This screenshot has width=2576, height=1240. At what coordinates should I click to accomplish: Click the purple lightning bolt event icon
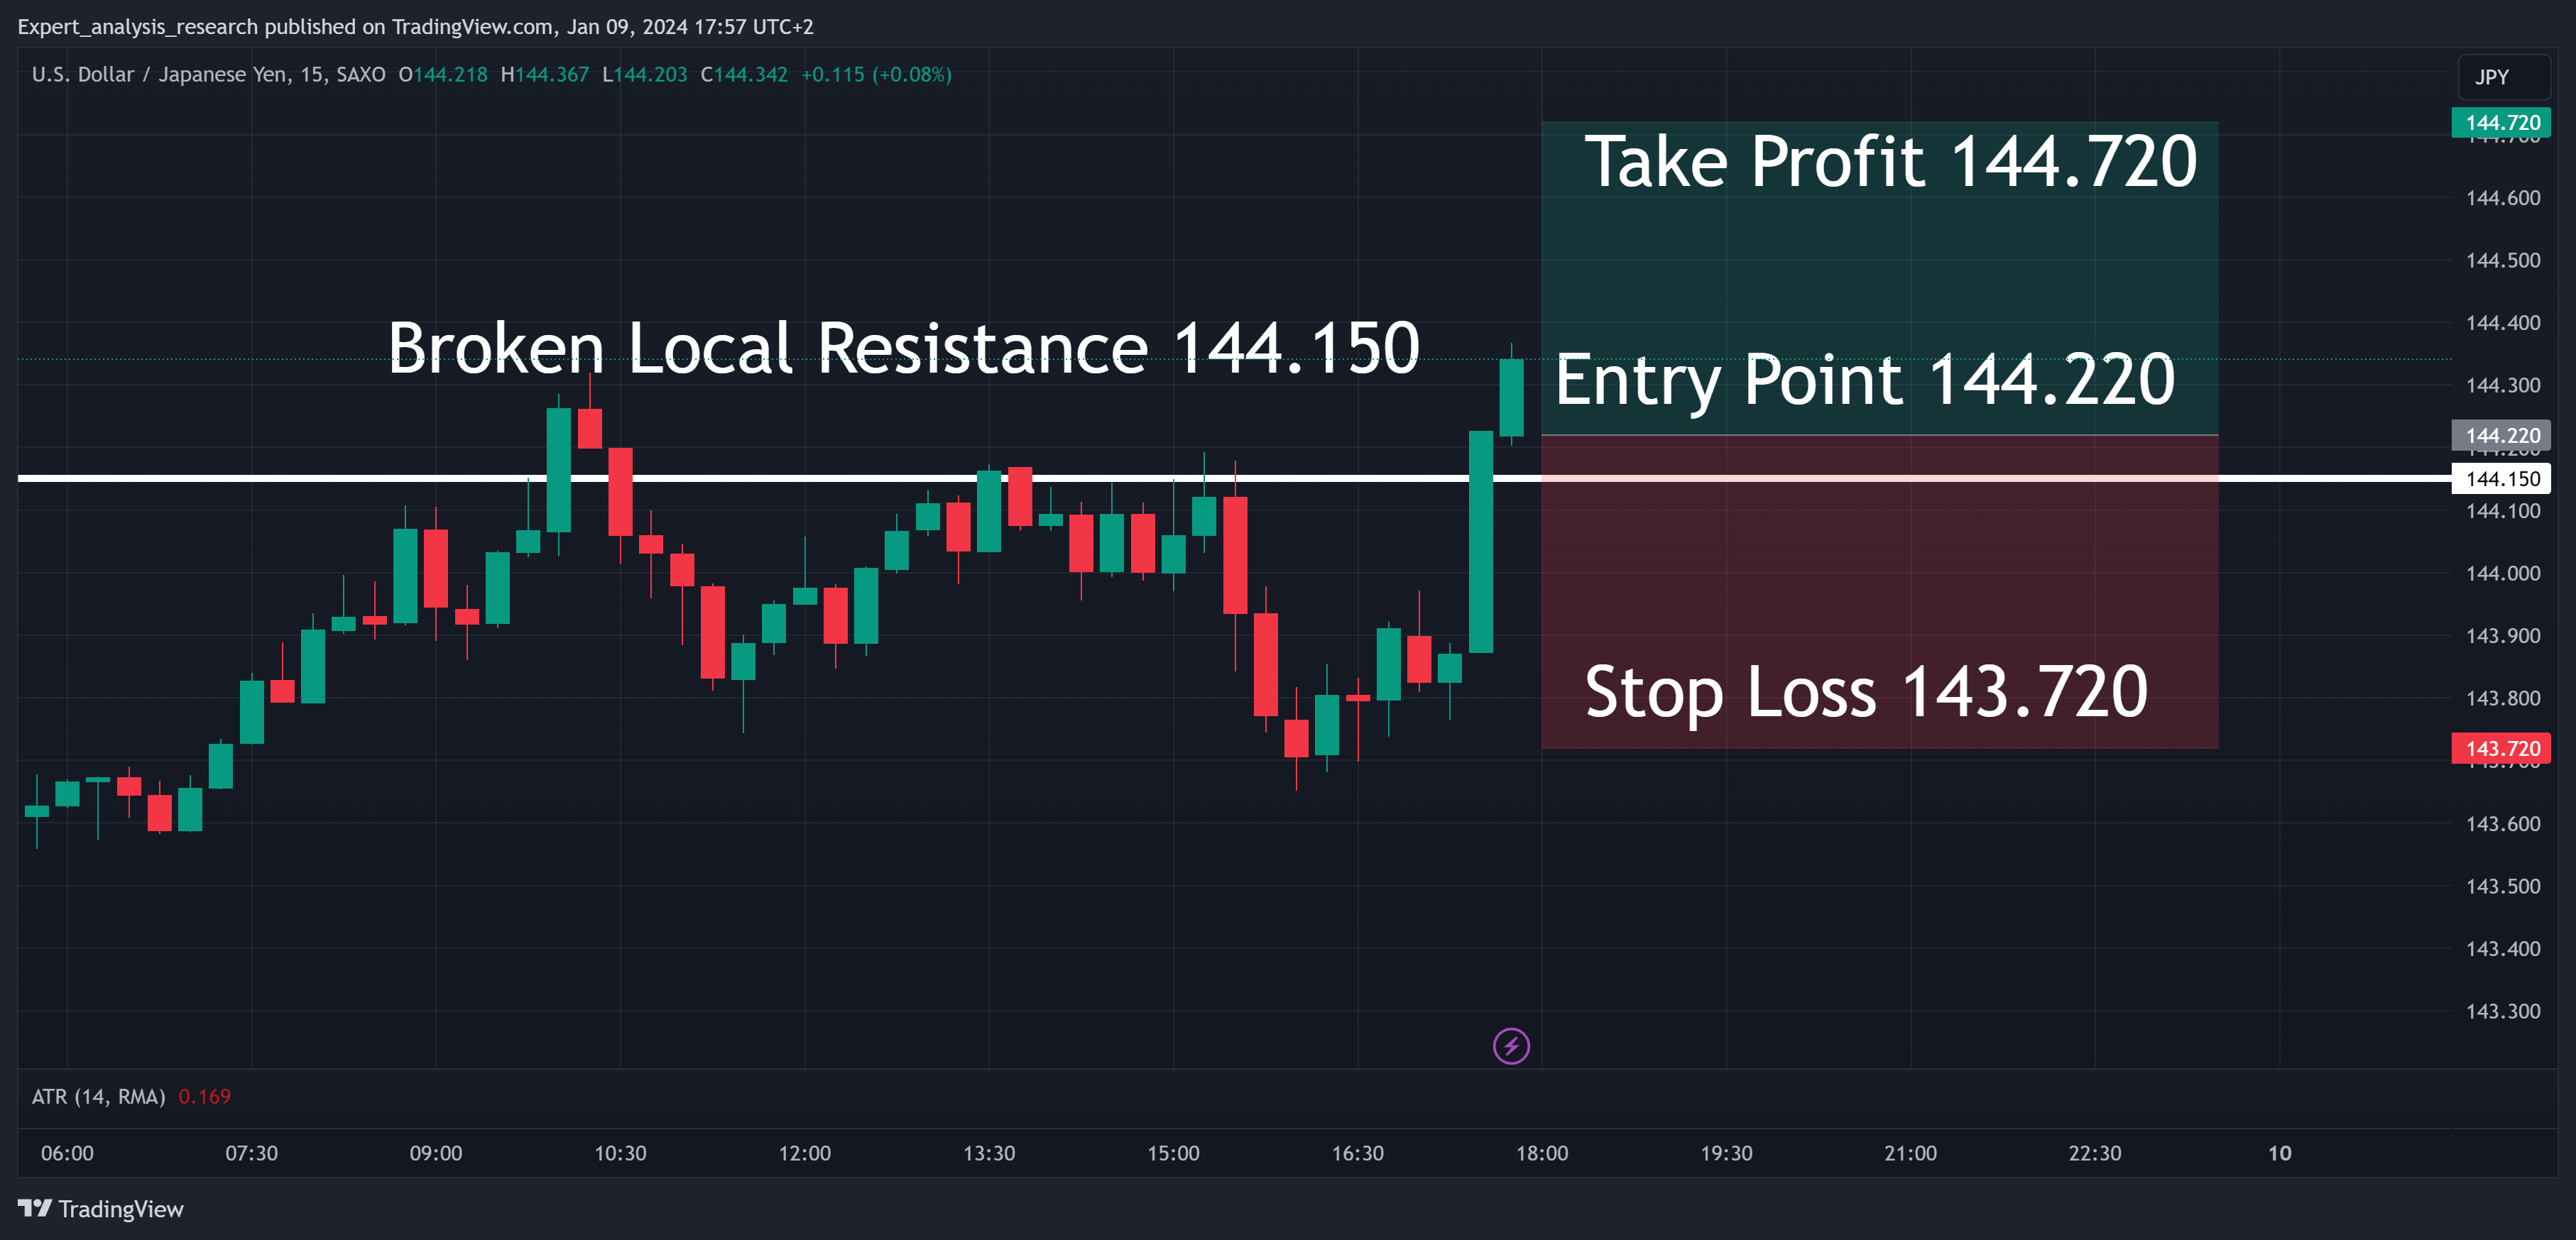[x=1511, y=1046]
